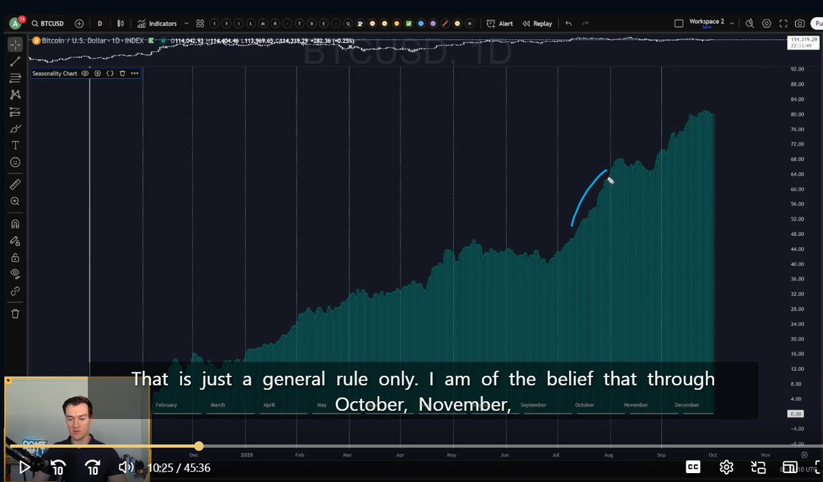
Task: Seek using the video progress bar handle
Action: pyautogui.click(x=198, y=446)
